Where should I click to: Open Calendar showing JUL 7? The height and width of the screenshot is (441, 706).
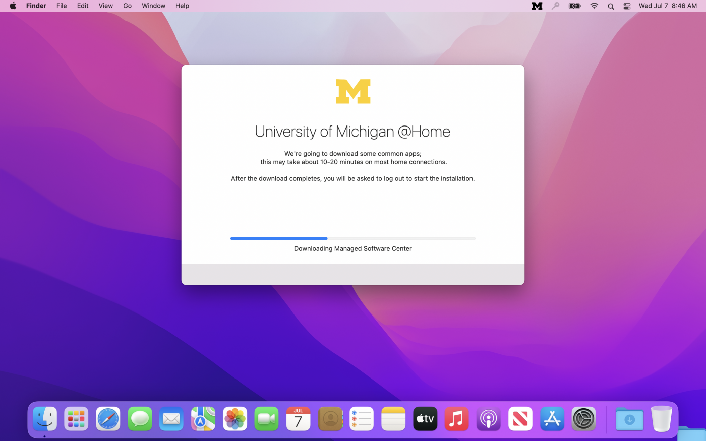(298, 419)
